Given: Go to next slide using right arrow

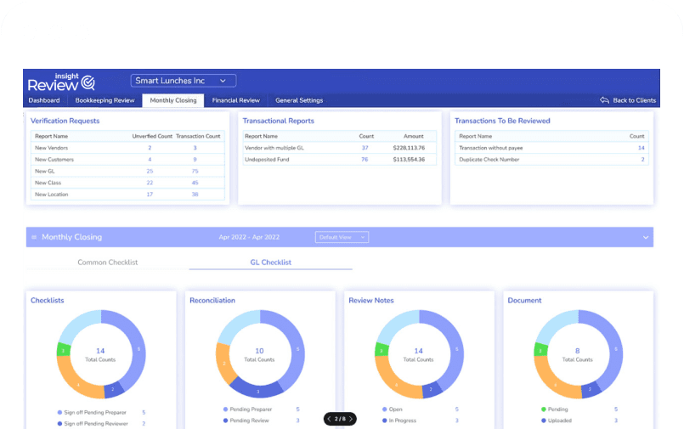Looking at the screenshot, I should (351, 419).
